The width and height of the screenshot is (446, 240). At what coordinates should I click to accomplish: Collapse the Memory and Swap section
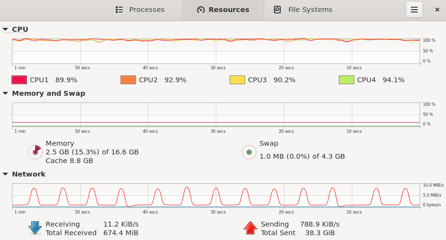click(x=5, y=93)
